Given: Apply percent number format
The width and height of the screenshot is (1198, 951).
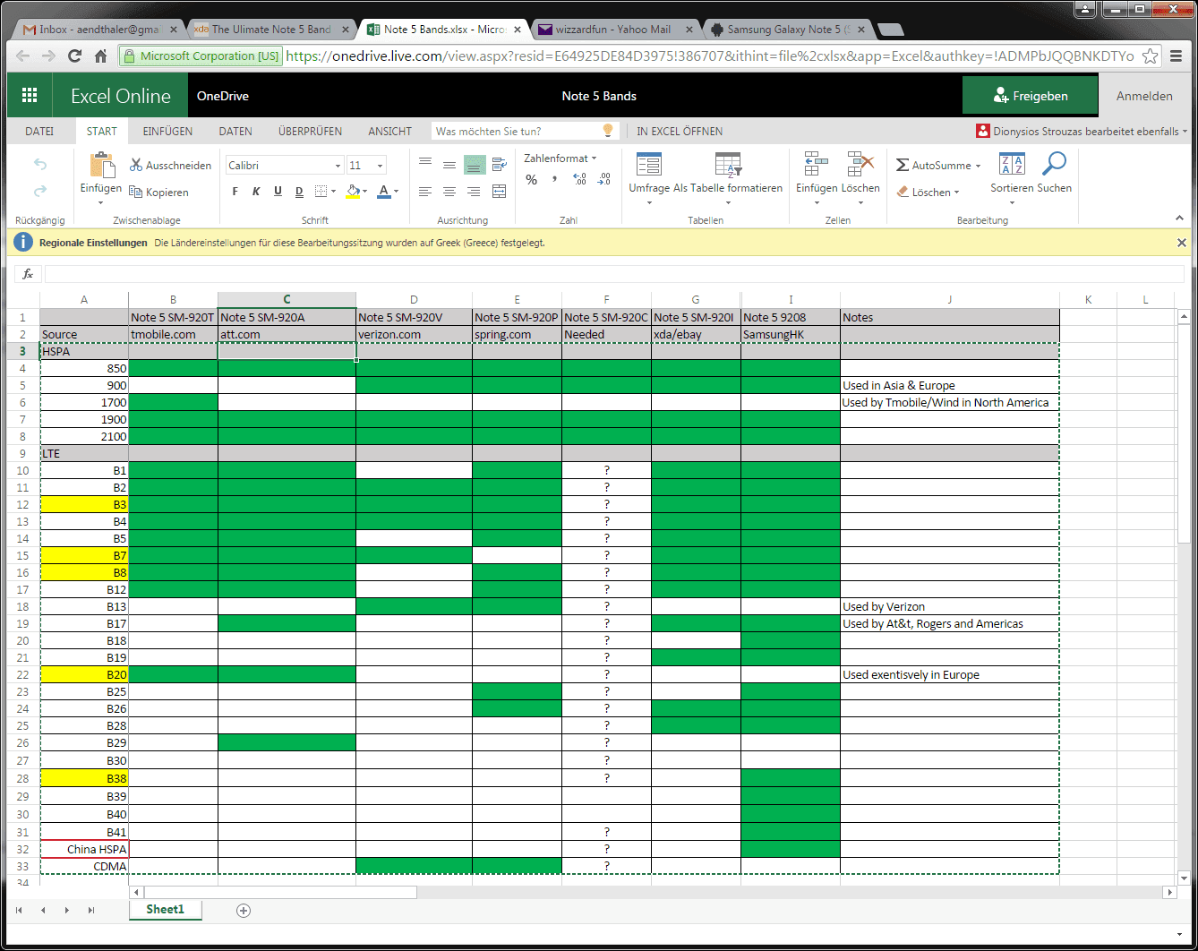Looking at the screenshot, I should pos(532,180).
